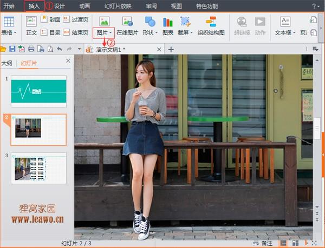Image resolution: width=325 pixels, height=248 pixels.
Task: Insert a 目录 contents page
Action: pos(50,32)
